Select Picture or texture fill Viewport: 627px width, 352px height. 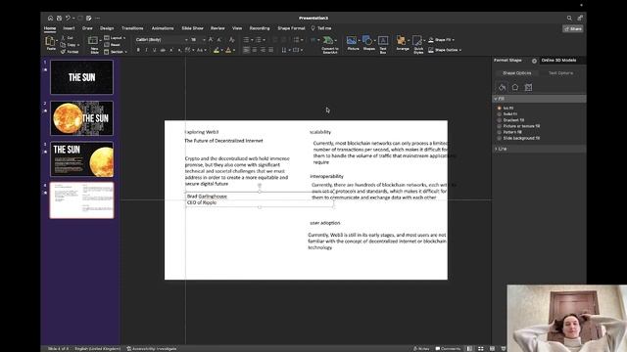[499, 126]
